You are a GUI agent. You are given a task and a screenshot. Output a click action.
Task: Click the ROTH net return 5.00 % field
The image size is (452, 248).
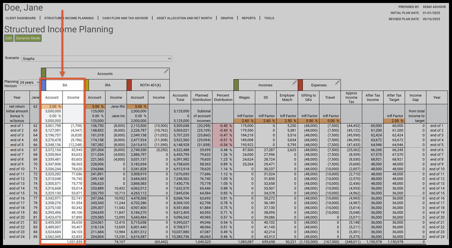(138, 106)
